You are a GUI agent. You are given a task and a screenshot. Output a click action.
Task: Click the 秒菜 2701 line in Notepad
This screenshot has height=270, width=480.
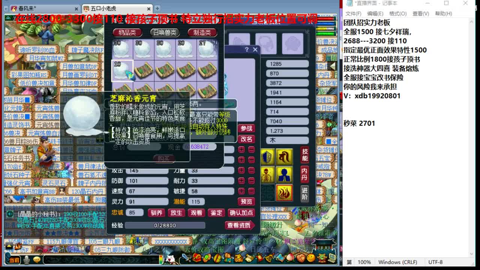[359, 123]
